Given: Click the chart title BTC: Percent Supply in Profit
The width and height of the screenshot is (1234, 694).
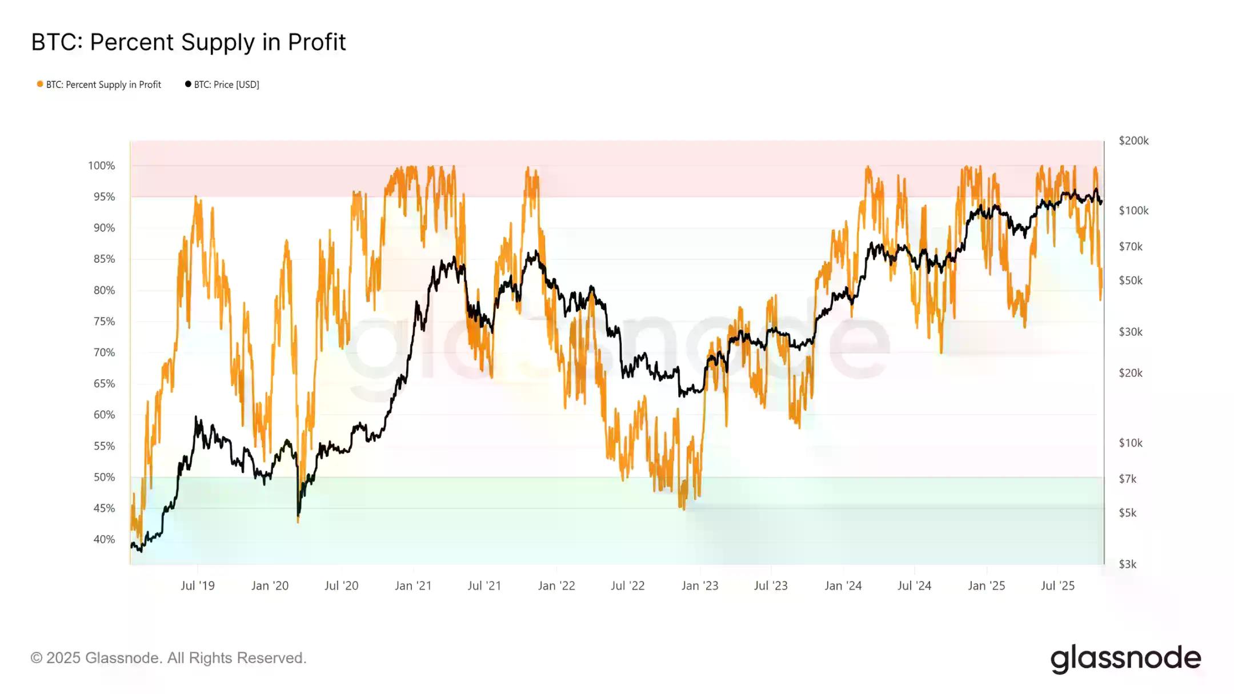Looking at the screenshot, I should tap(189, 42).
